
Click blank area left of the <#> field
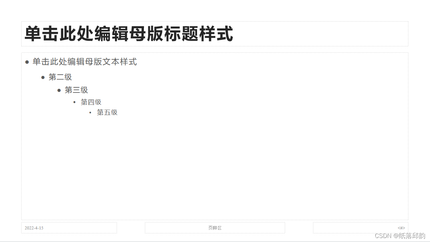click(354, 228)
